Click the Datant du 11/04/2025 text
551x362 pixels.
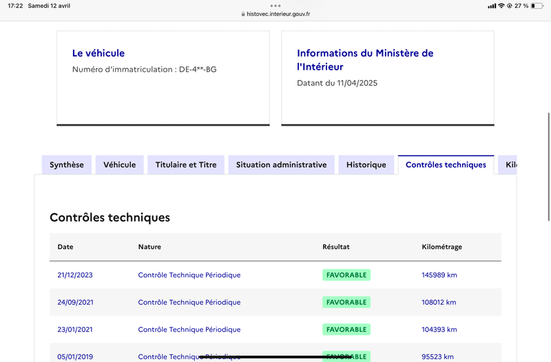(x=337, y=83)
